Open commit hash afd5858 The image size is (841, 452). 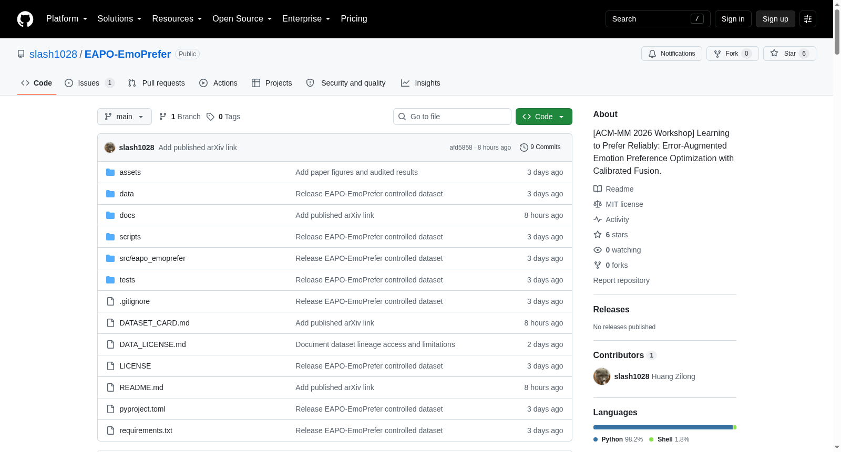(x=461, y=148)
